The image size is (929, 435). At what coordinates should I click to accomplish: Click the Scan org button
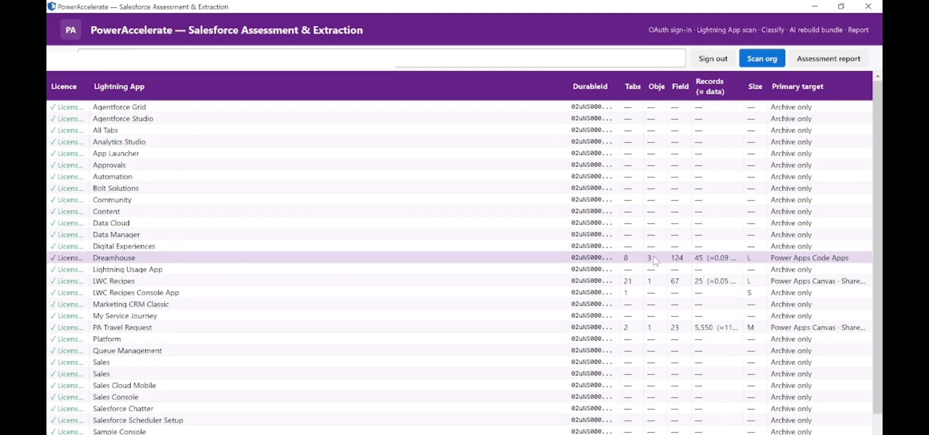click(x=762, y=58)
